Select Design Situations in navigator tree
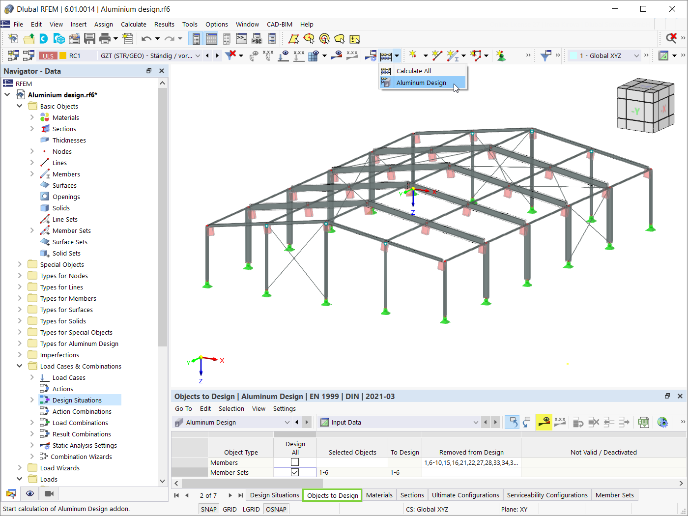688x516 pixels. pos(77,400)
